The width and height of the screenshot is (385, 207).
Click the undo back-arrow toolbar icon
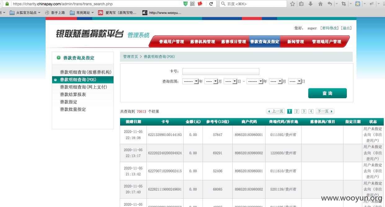point(329,4)
